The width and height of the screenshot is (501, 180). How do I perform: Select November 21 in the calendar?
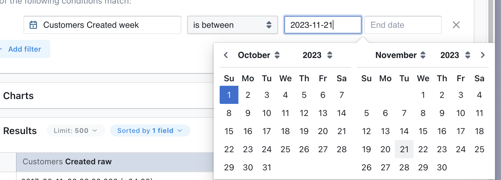[404, 149]
